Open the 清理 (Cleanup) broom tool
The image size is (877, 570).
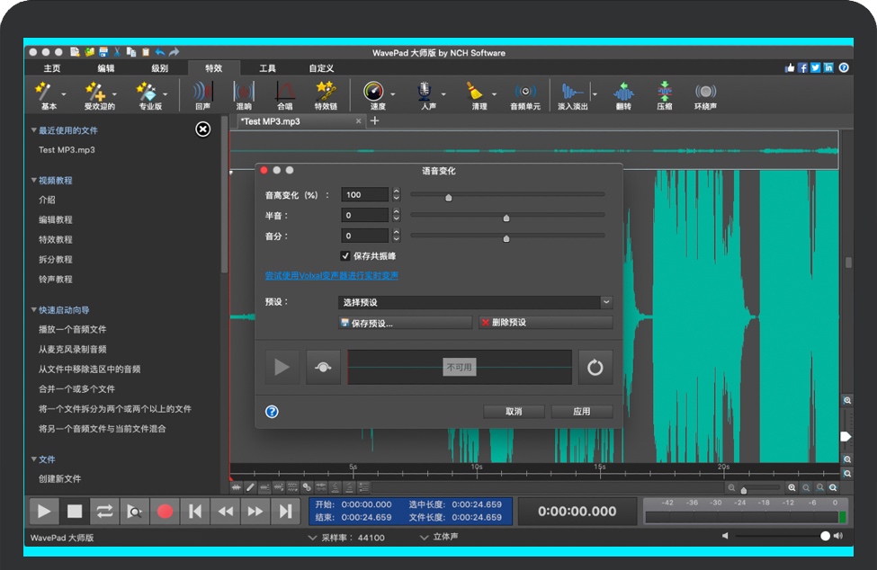(x=475, y=94)
